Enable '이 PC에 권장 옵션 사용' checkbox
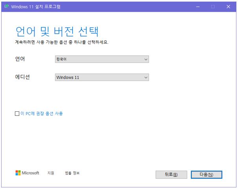Image resolution: width=238 pixels, height=189 pixels. pos(17,113)
